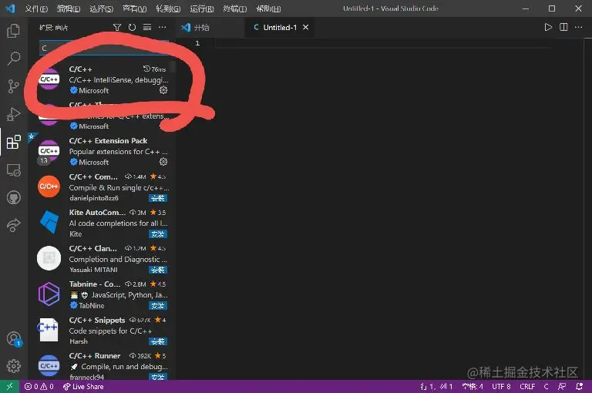Click the line and column indicator
The height and width of the screenshot is (393, 592).
point(436,387)
